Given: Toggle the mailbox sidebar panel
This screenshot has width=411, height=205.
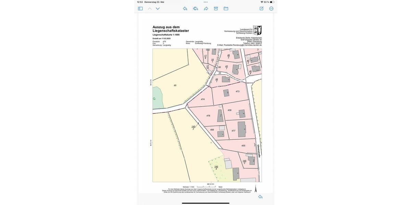Looking at the screenshot, I should coord(140,9).
